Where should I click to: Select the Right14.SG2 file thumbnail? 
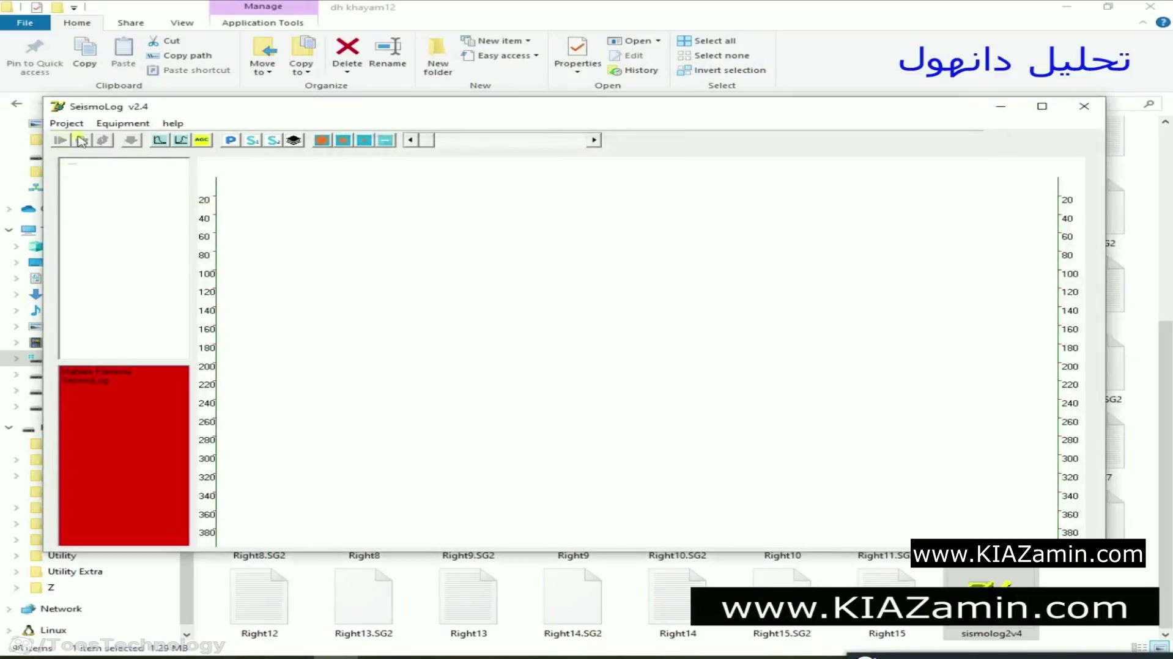(573, 597)
